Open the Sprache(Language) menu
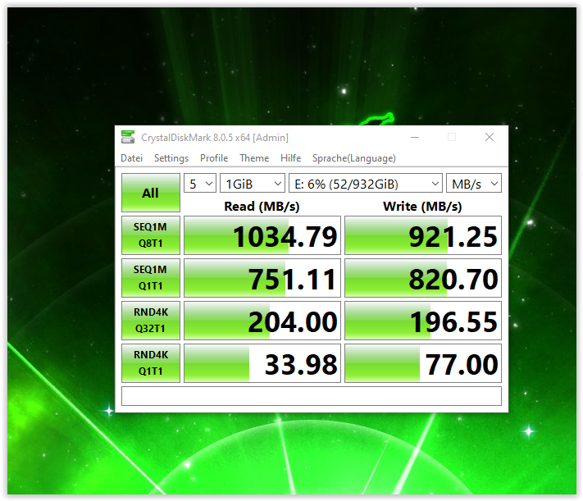The width and height of the screenshot is (583, 501). click(354, 158)
